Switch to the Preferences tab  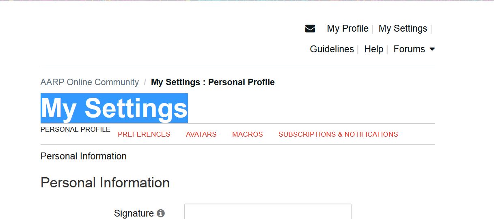(144, 134)
